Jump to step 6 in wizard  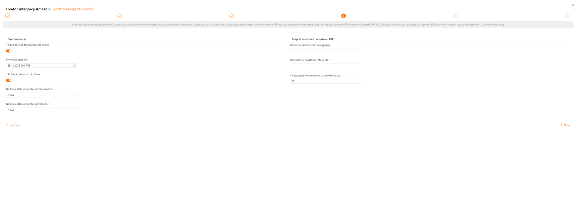click(567, 16)
